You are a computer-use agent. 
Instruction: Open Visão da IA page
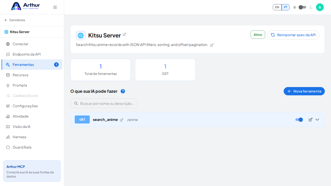[32, 127]
